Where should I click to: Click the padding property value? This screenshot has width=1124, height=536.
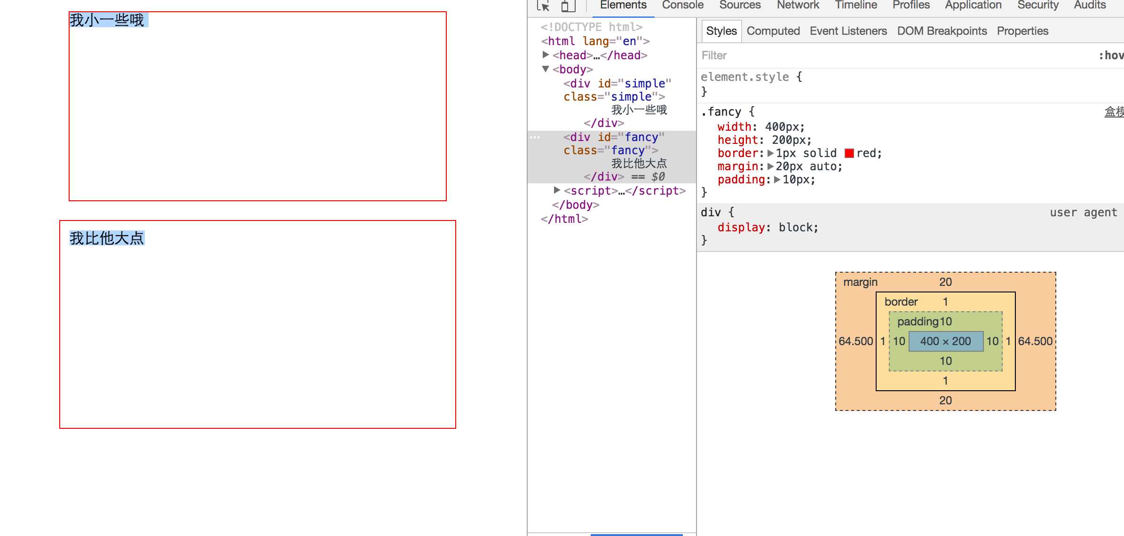click(x=793, y=179)
